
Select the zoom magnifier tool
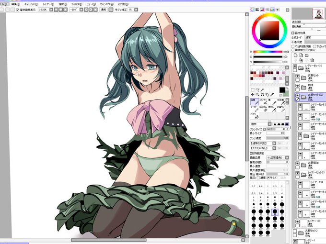257,95
